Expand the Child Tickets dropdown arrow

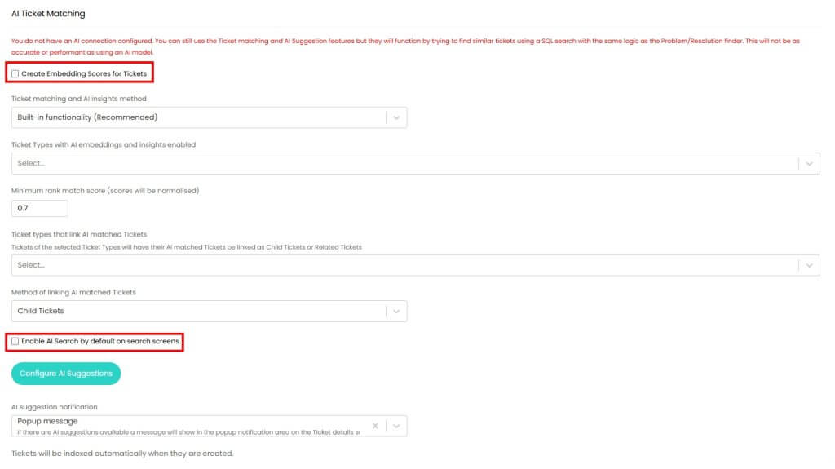(396, 311)
